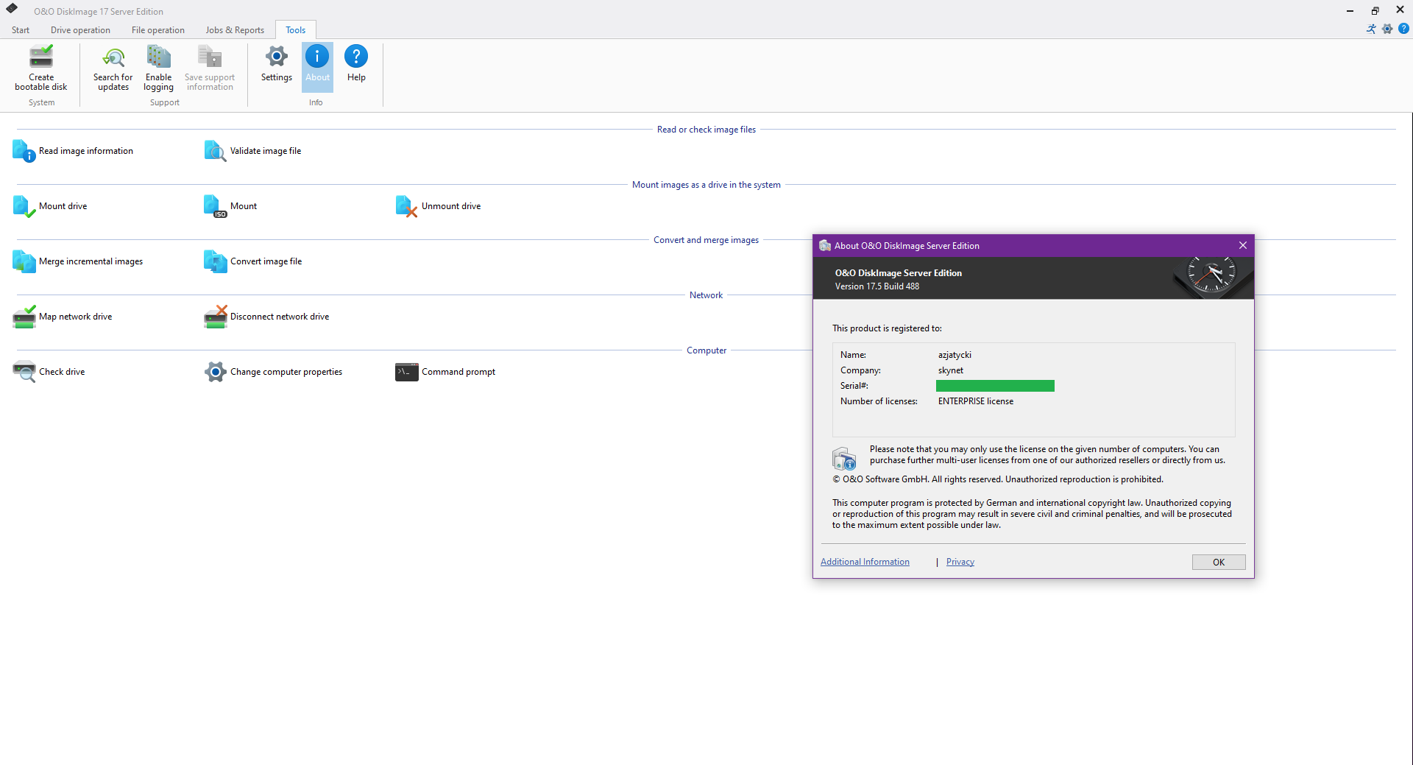This screenshot has height=765, width=1413.
Task: Click the name value 'azjatycki'
Action: coord(955,355)
